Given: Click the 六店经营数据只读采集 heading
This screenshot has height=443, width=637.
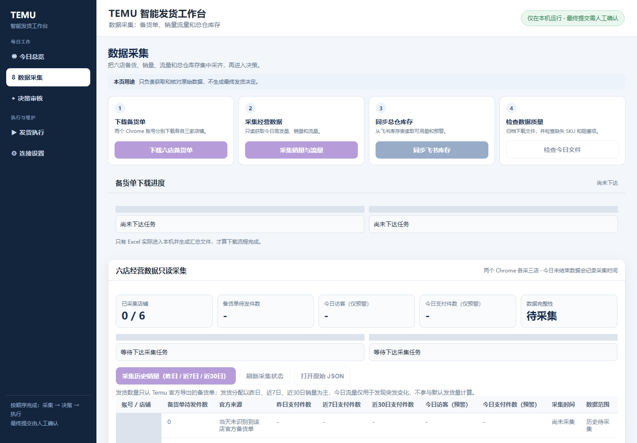Looking at the screenshot, I should pos(151,271).
